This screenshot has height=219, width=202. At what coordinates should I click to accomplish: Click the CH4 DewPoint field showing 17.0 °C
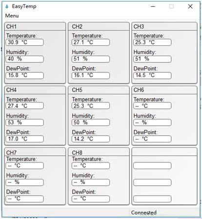coord(25,139)
